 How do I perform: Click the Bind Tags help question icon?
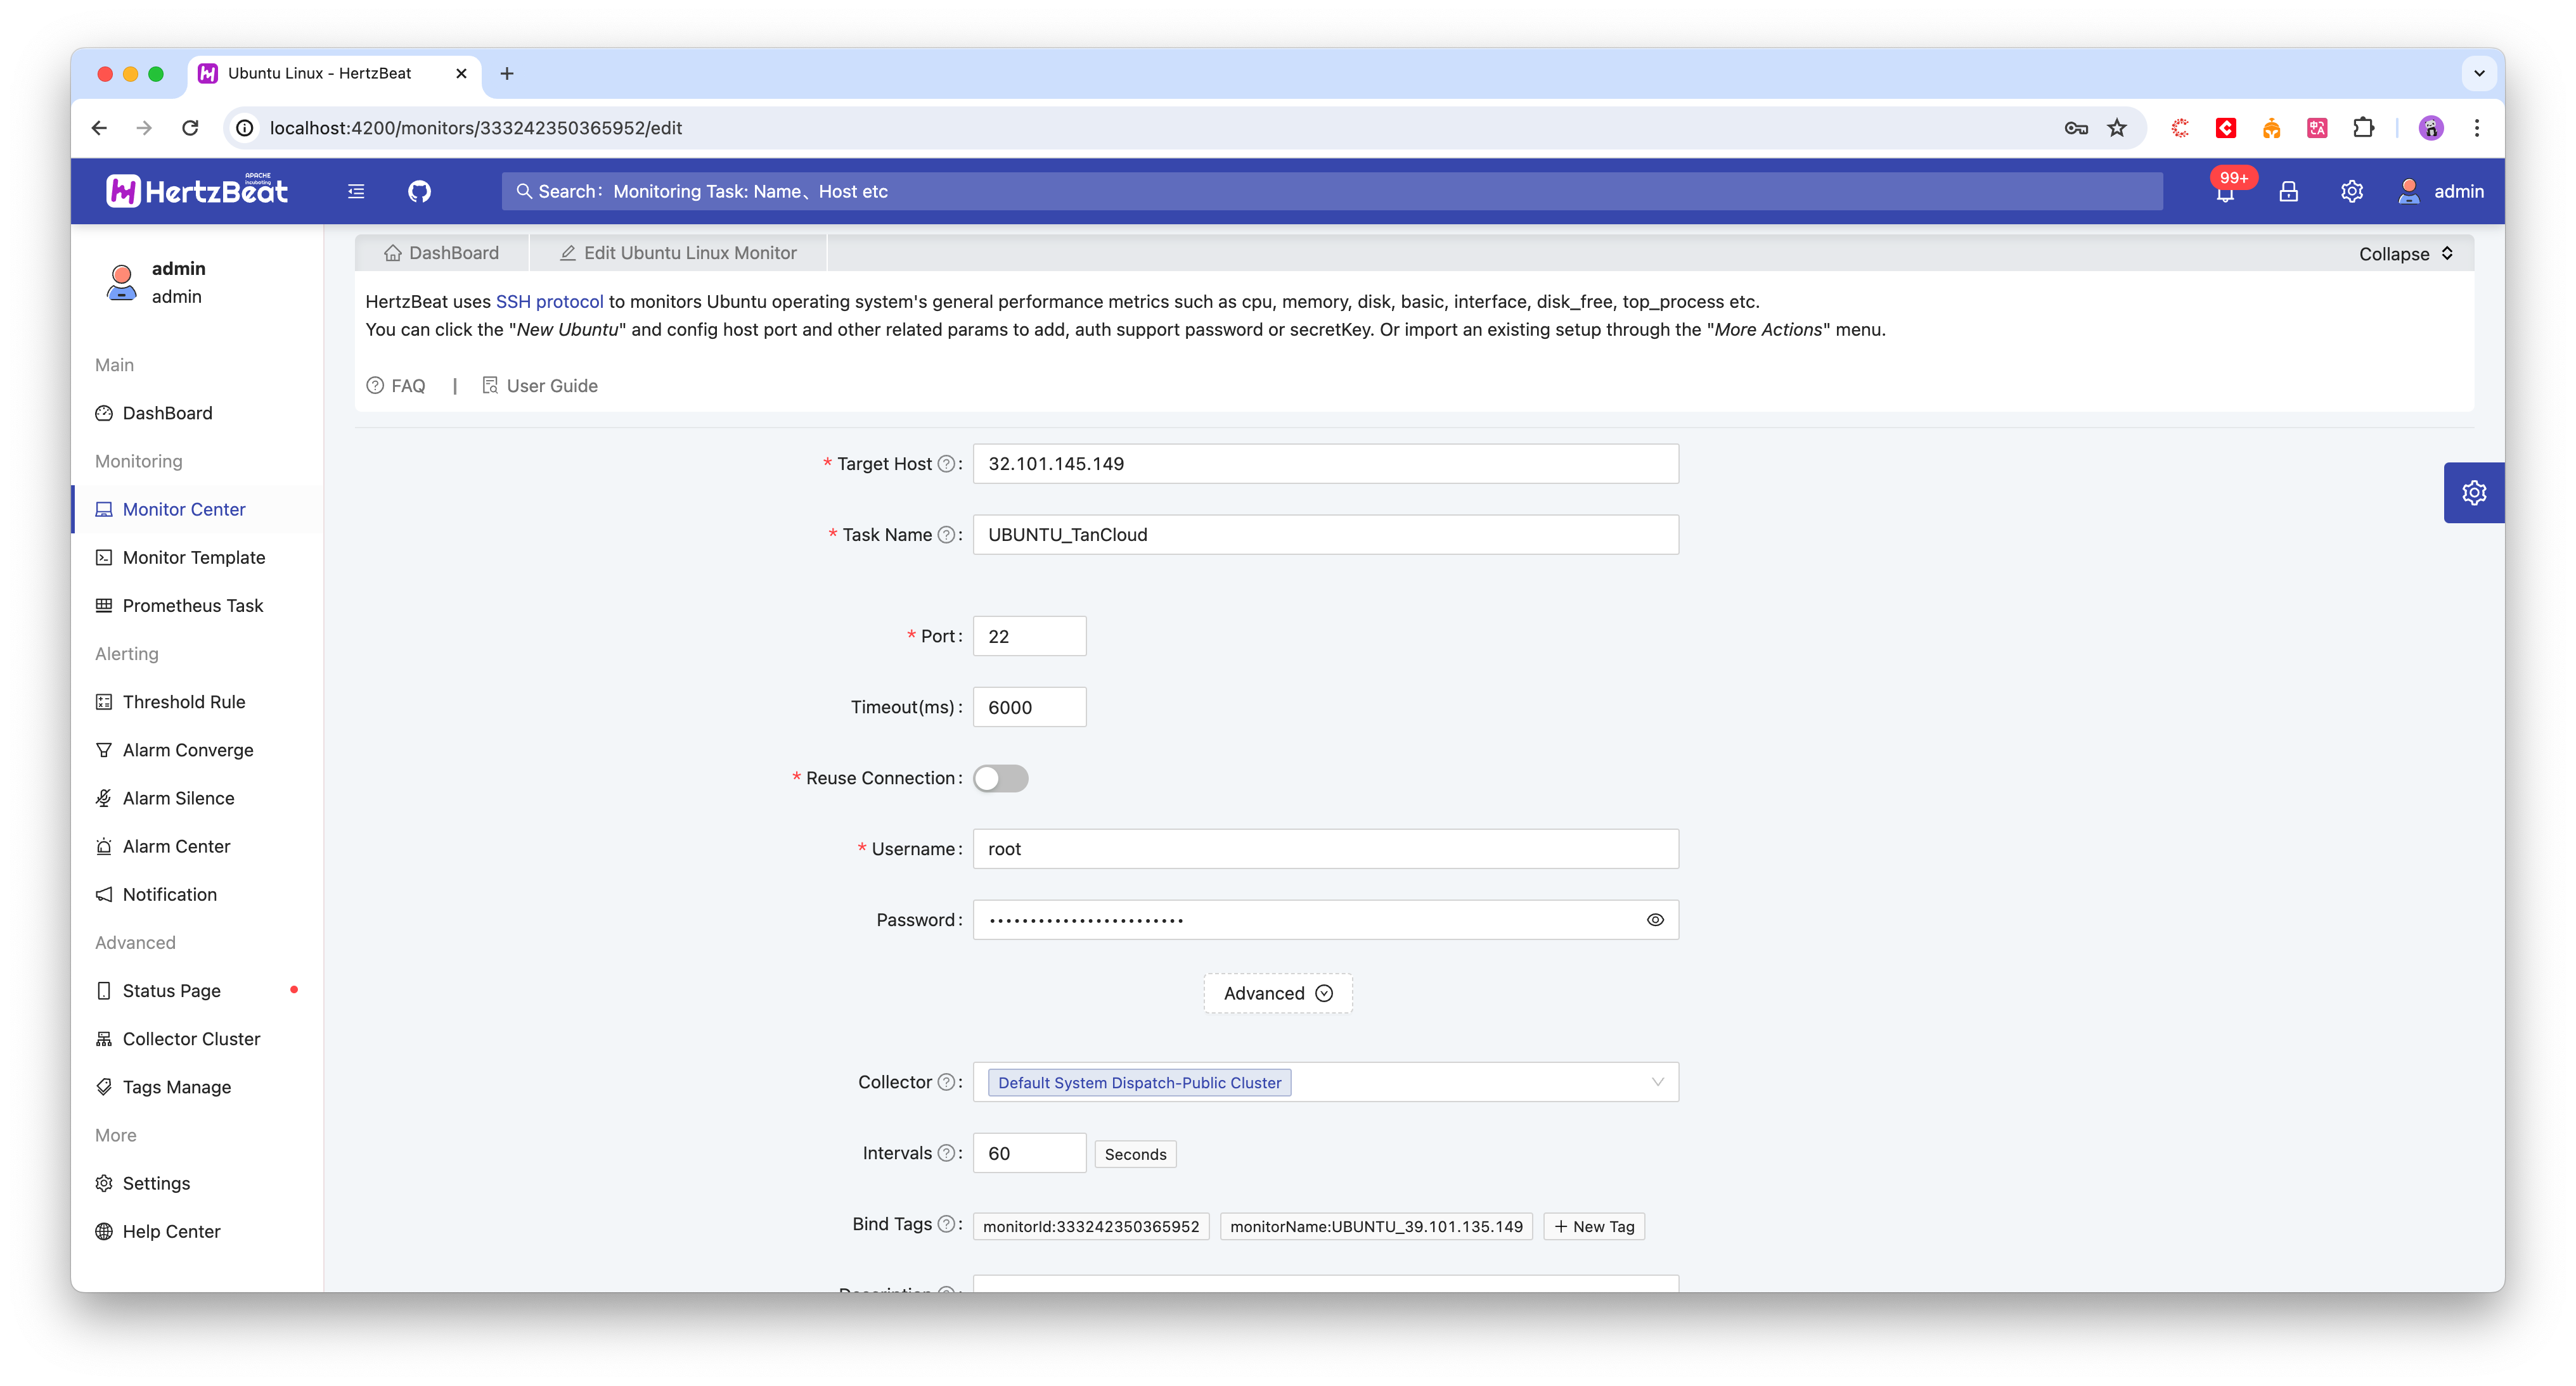pos(945,1224)
